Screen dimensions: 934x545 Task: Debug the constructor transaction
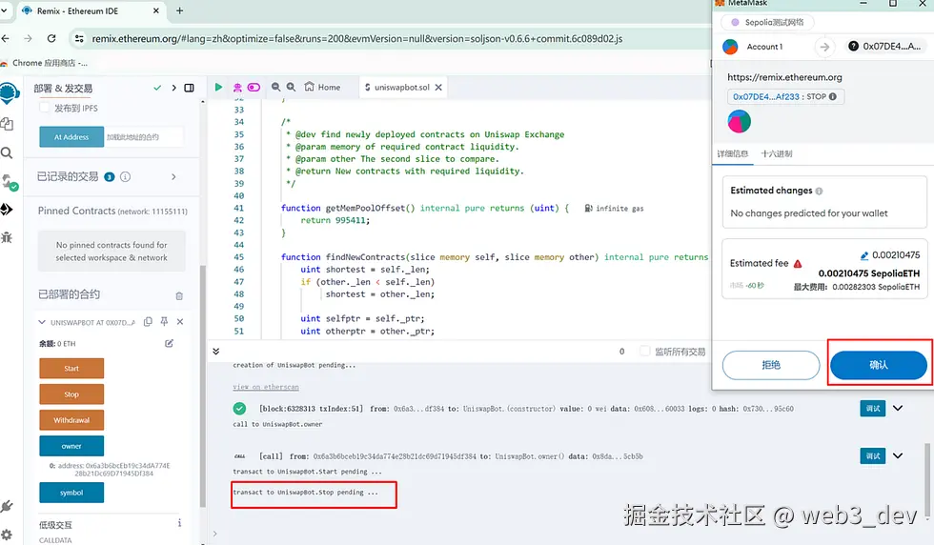[873, 409]
